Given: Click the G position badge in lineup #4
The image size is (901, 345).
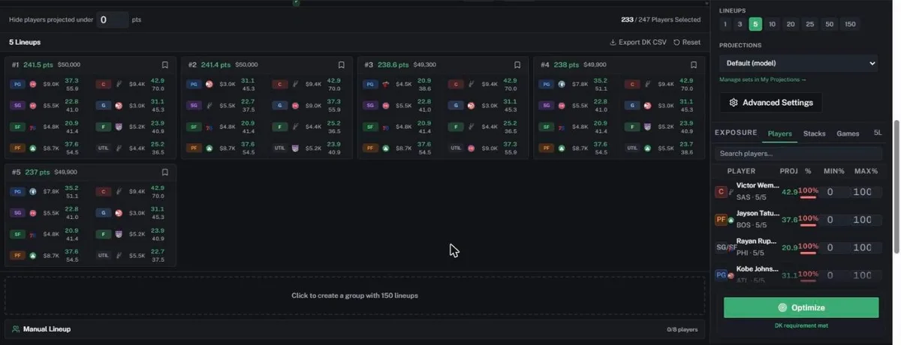Looking at the screenshot, I should tap(633, 106).
